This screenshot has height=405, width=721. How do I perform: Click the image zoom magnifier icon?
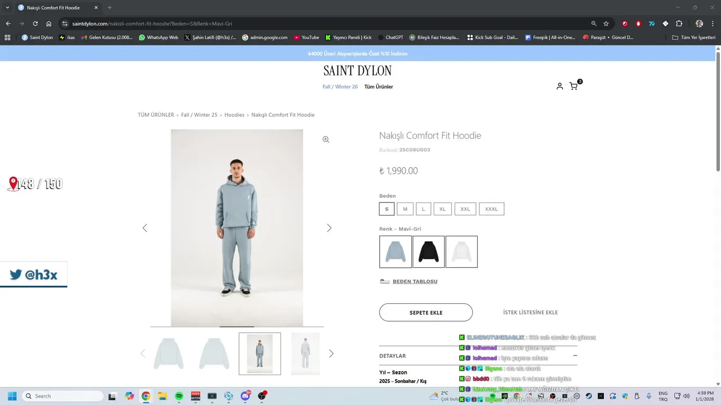326,139
